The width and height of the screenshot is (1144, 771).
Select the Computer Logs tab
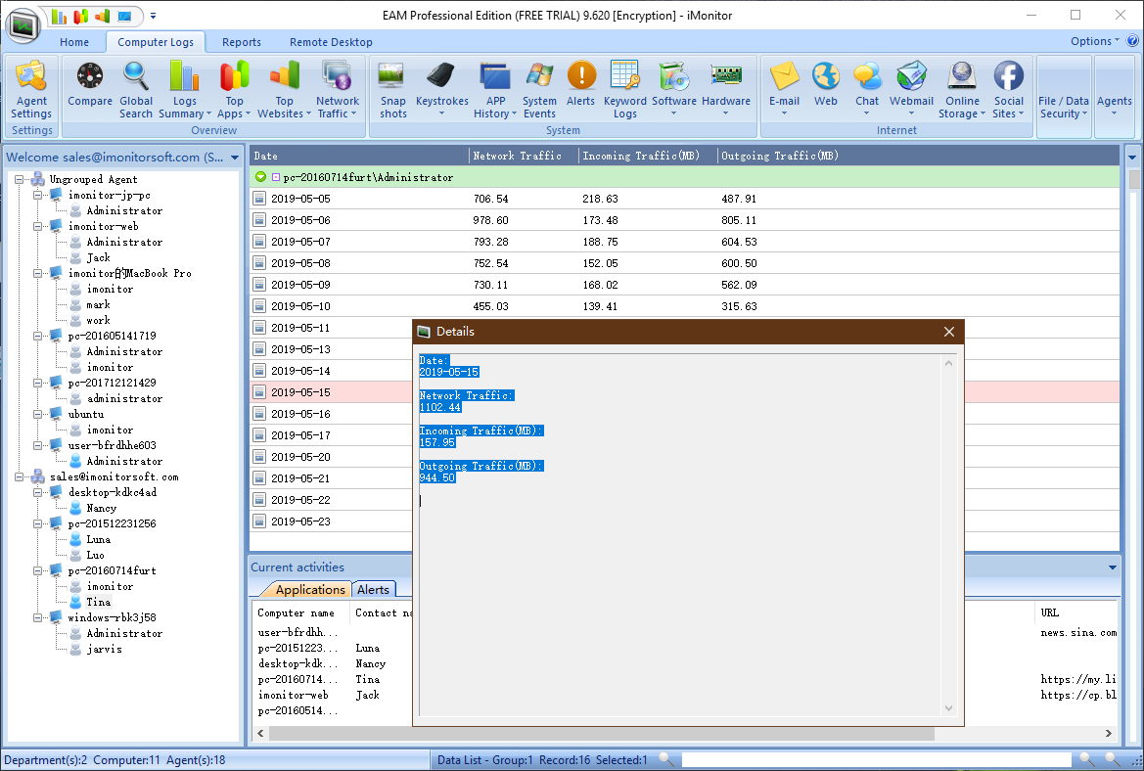click(156, 42)
